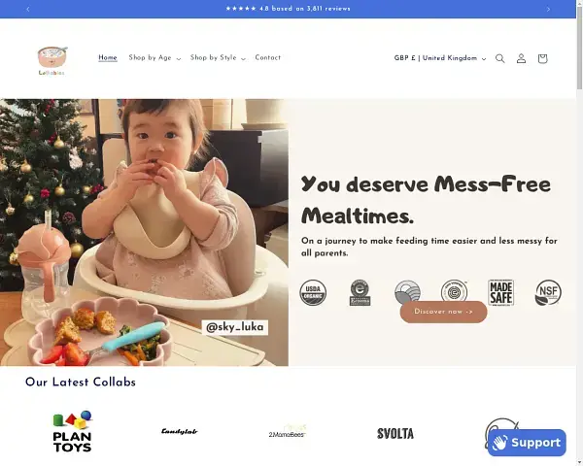
Task: Go to the Home menu item
Action: pos(108,57)
